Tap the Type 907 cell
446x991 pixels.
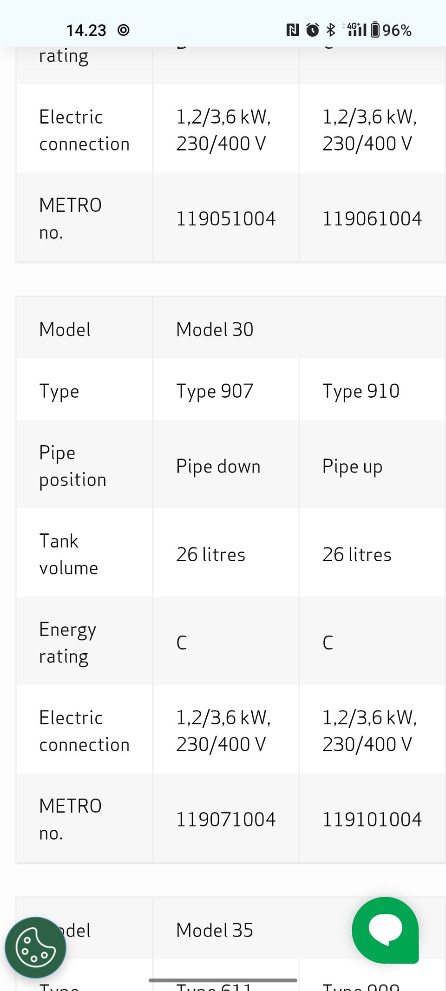[215, 391]
